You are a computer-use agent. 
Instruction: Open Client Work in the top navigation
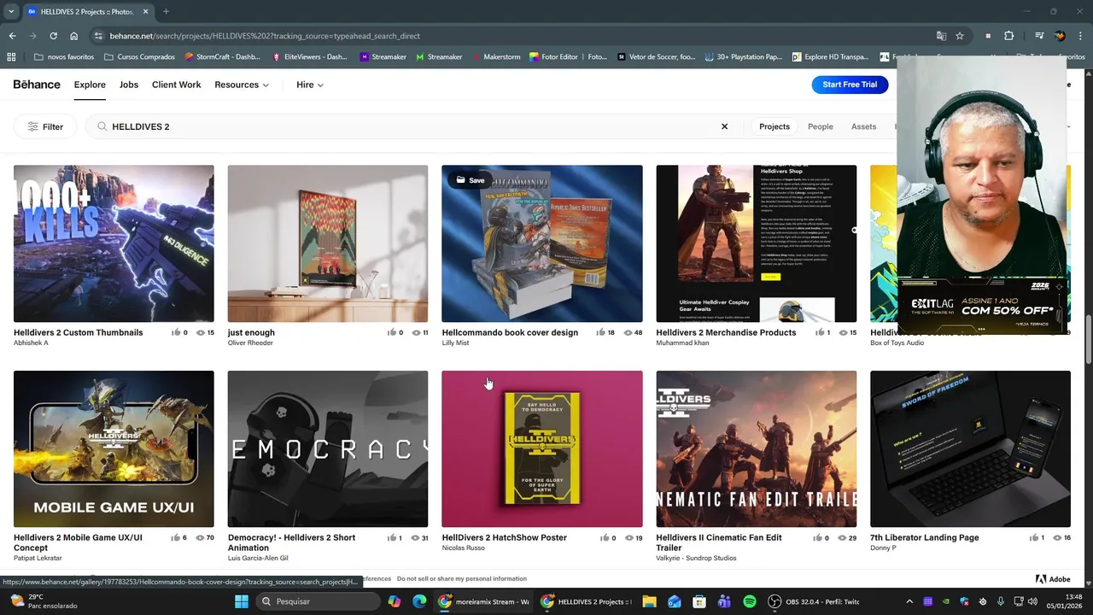tap(176, 85)
